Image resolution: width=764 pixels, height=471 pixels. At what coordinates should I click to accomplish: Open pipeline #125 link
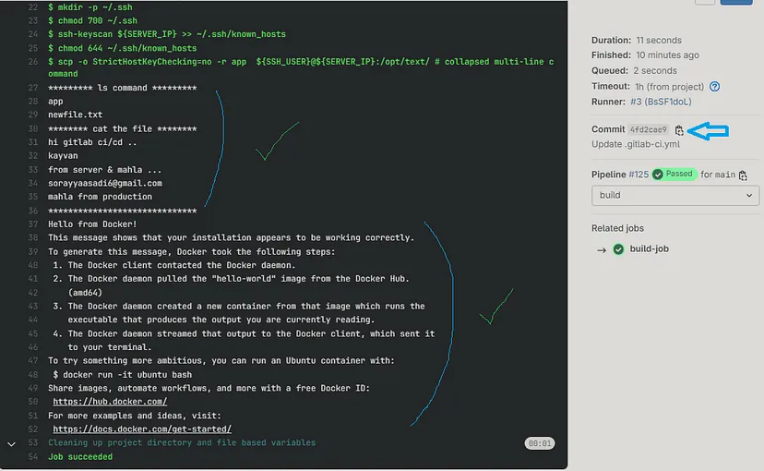point(639,175)
